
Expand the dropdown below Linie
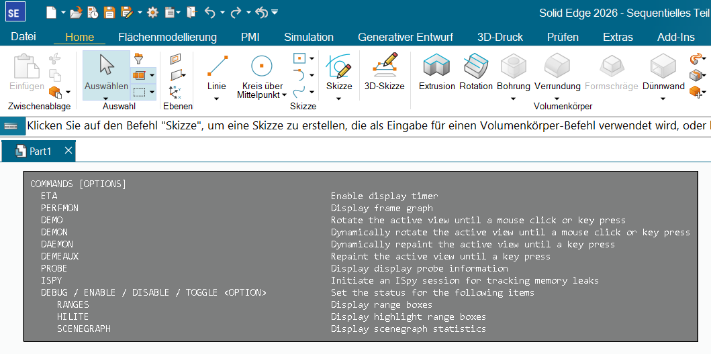click(x=217, y=99)
